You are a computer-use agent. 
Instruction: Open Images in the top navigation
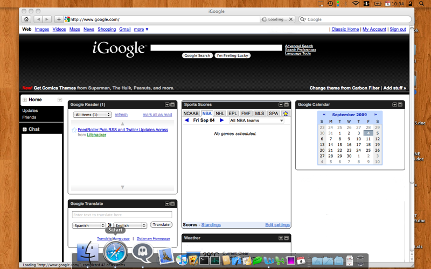42,29
